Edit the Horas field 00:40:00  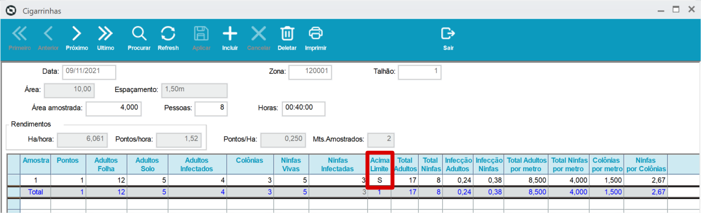(x=304, y=109)
